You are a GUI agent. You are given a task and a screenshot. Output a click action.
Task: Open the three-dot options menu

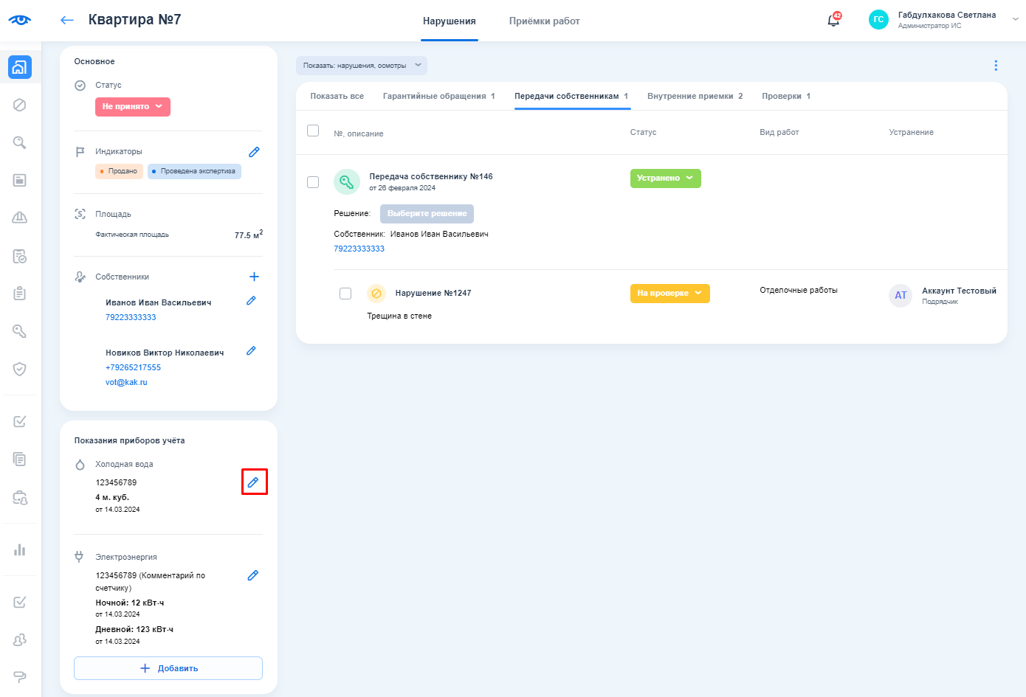996,66
